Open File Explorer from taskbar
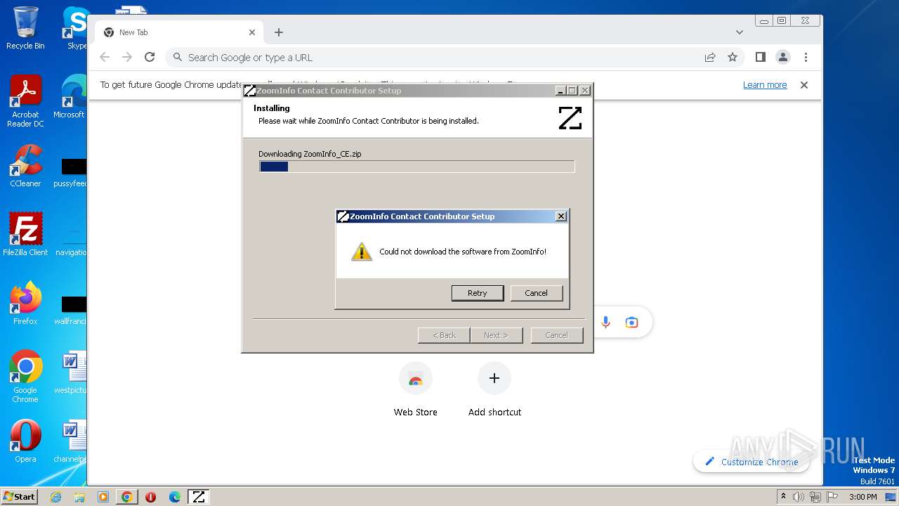Viewport: 899px width, 506px height. [x=79, y=497]
